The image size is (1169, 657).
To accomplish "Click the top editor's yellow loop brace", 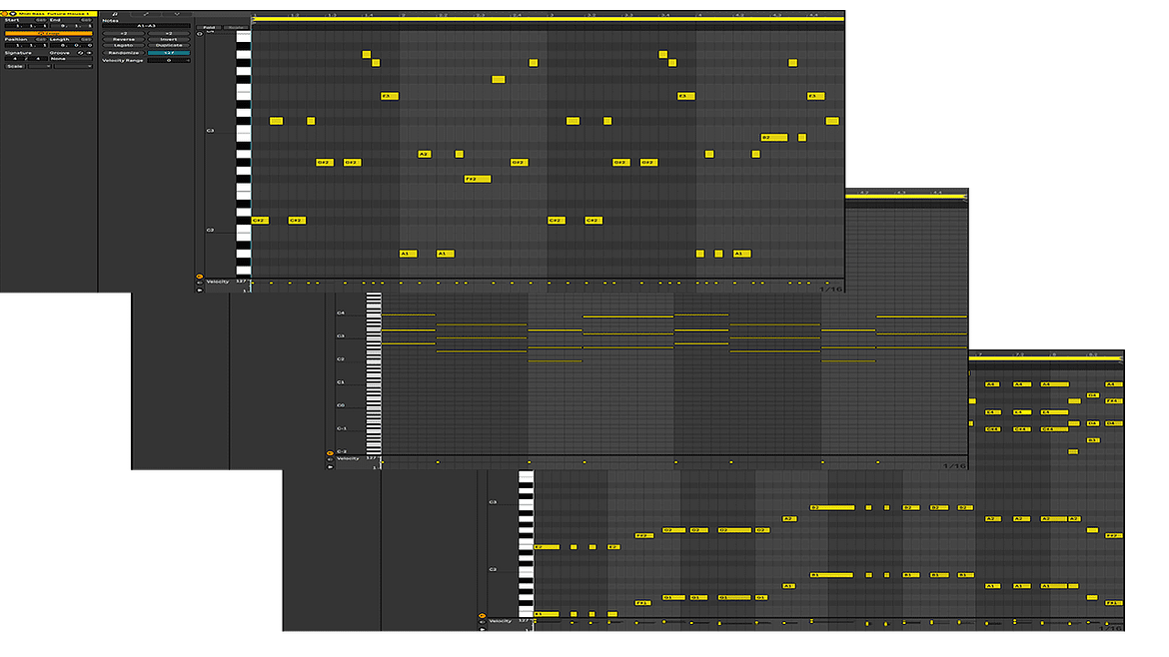I will coord(548,18).
